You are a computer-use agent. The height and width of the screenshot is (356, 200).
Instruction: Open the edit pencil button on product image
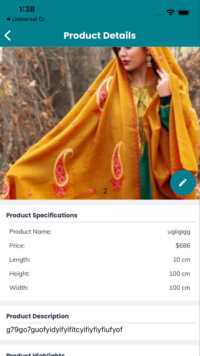tap(183, 183)
